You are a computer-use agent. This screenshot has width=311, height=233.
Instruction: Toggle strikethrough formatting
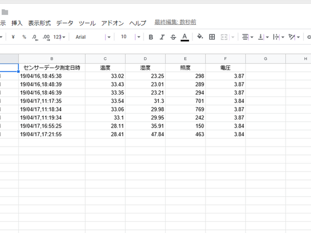(173, 37)
